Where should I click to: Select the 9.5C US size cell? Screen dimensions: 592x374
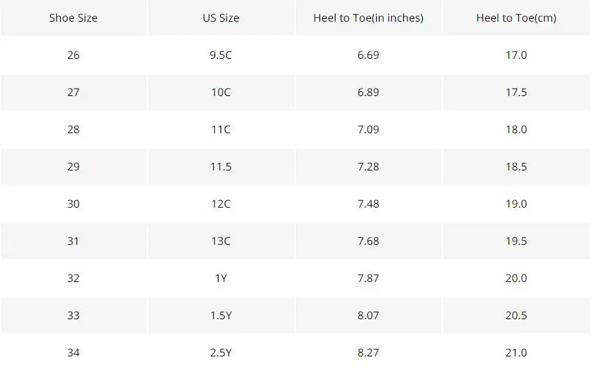(x=221, y=55)
